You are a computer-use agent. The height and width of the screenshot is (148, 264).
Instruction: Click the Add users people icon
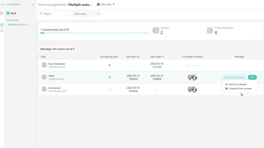(98, 5)
